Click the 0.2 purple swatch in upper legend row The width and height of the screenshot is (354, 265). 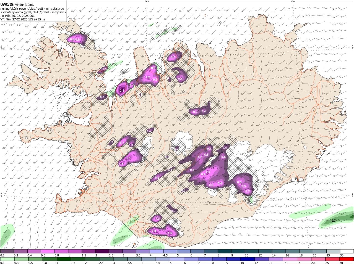(7, 251)
